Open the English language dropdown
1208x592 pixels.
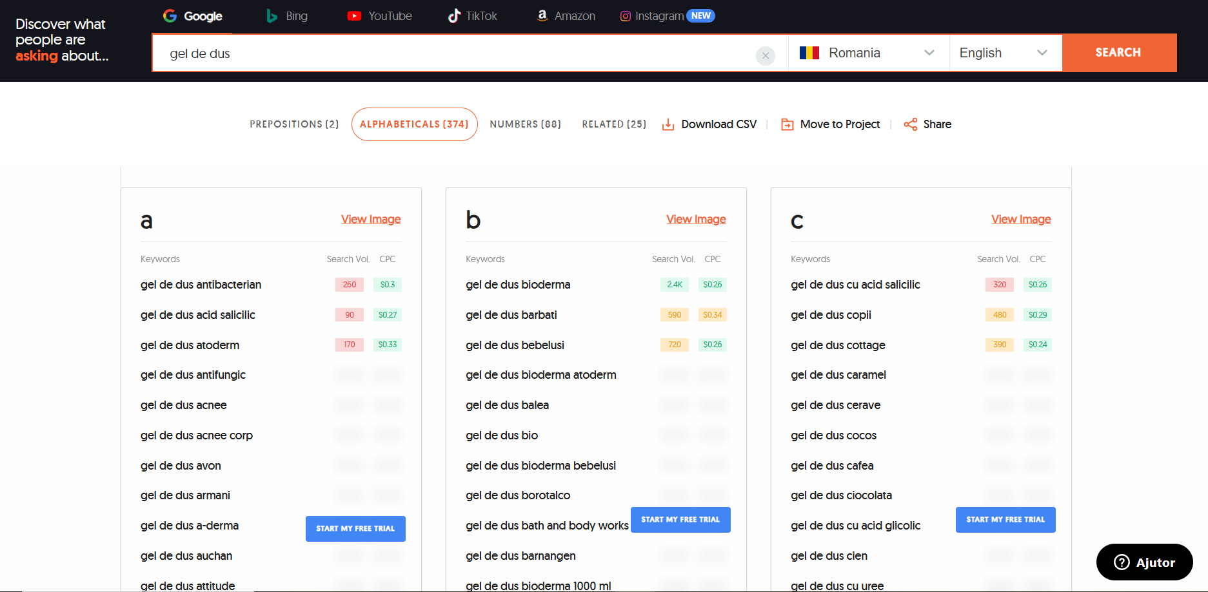click(x=1005, y=53)
